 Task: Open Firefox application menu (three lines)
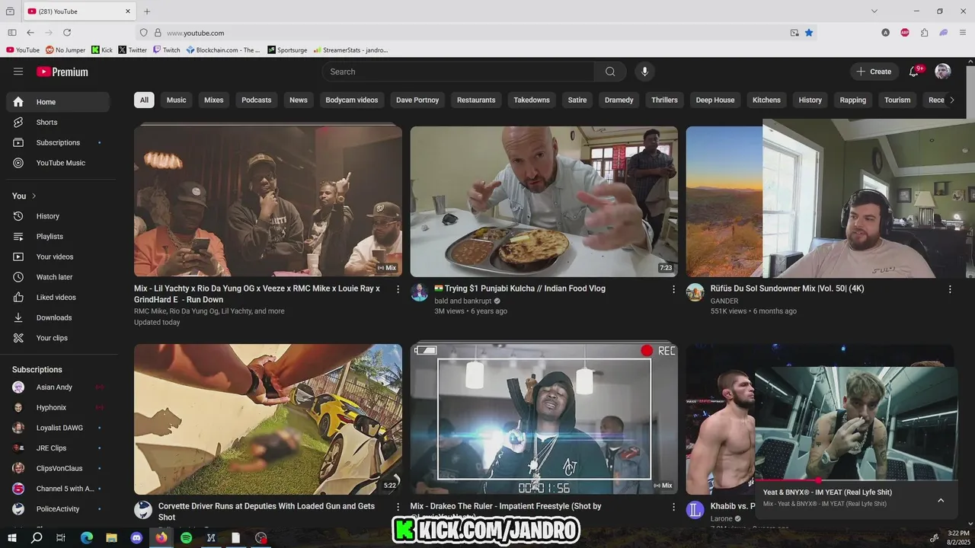pos(963,33)
